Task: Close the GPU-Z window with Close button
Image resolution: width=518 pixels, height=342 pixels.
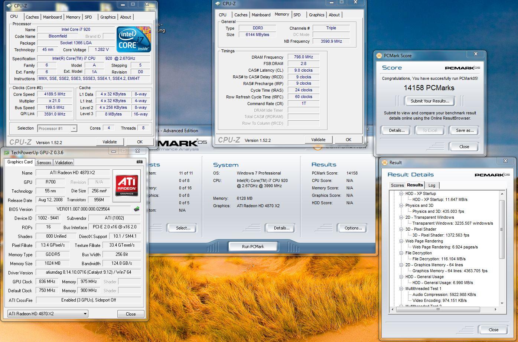Action: [x=131, y=314]
